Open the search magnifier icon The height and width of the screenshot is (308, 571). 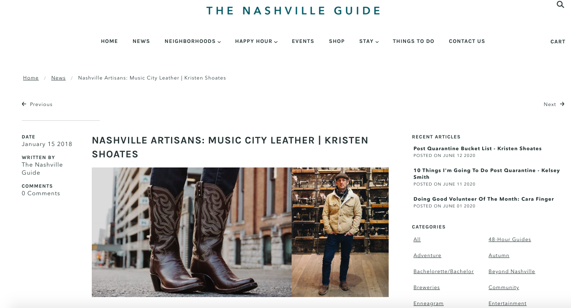click(560, 5)
